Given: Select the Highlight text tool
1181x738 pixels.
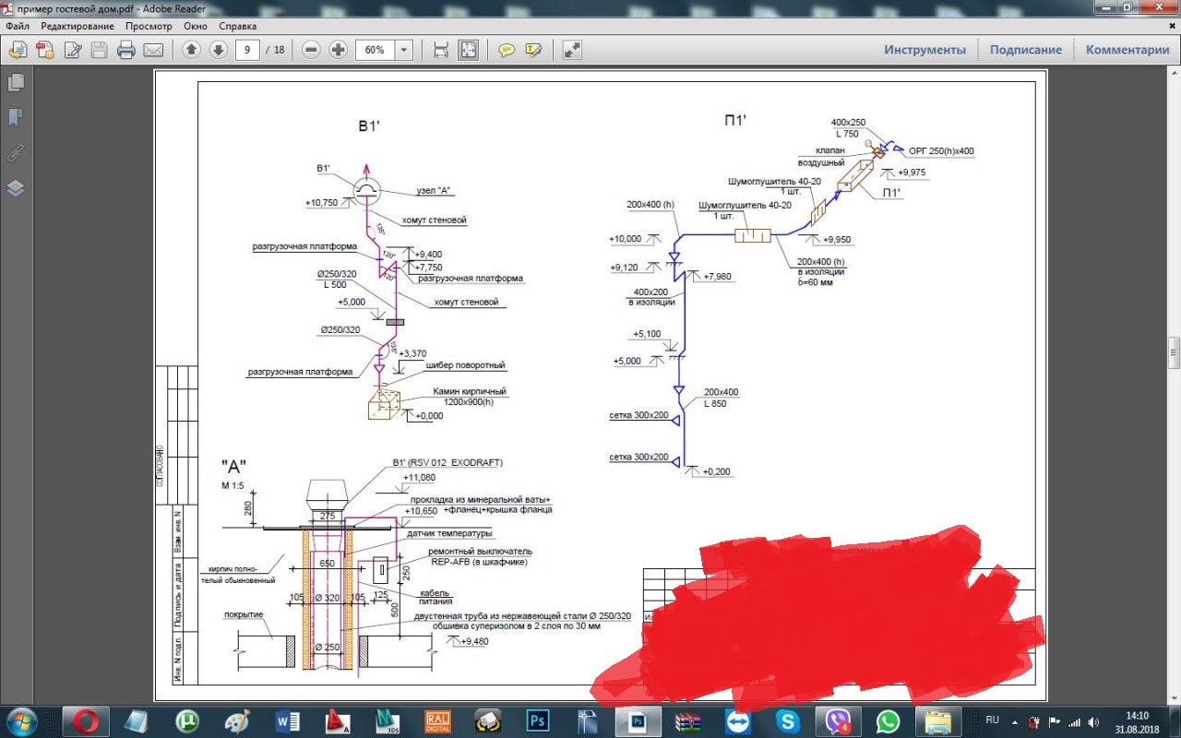Looking at the screenshot, I should click(x=533, y=50).
